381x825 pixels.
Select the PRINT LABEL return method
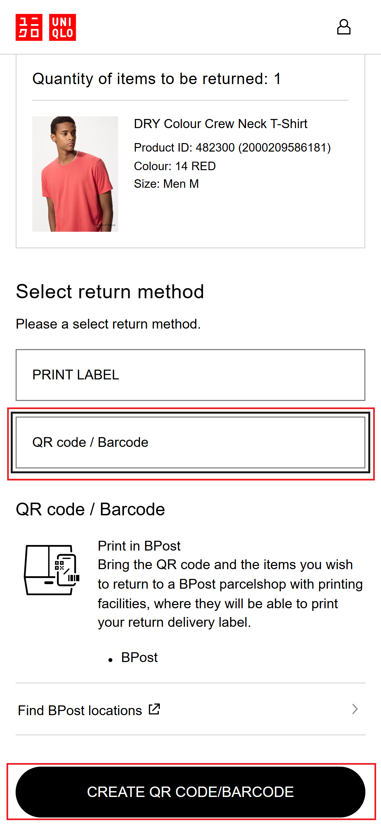point(190,375)
